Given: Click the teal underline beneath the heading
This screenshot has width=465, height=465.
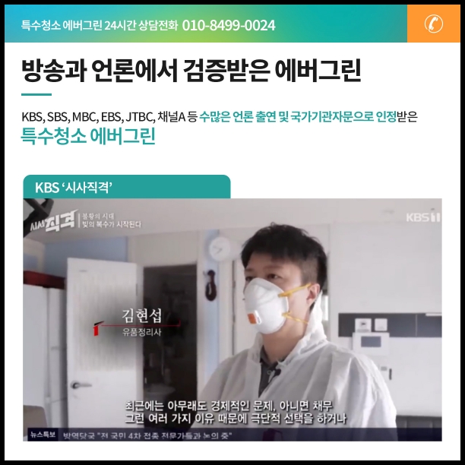Looking at the screenshot, I should click(36, 95).
